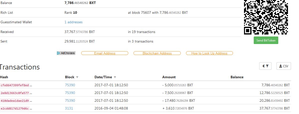The image size is (299, 114).
Task: Click the Hash column header
Action: click(x=4, y=77)
